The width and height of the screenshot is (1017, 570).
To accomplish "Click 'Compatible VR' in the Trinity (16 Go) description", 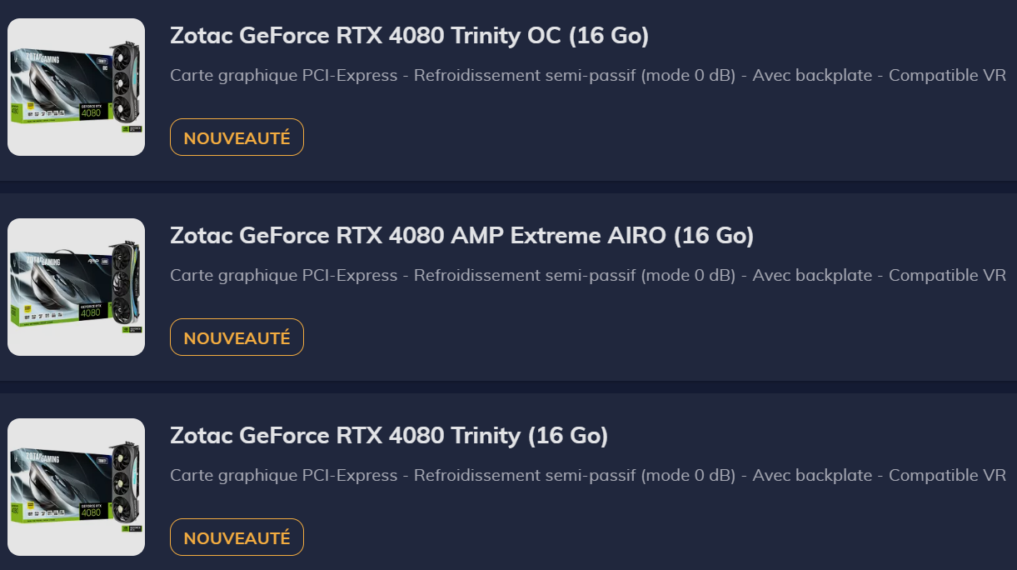I will [947, 476].
